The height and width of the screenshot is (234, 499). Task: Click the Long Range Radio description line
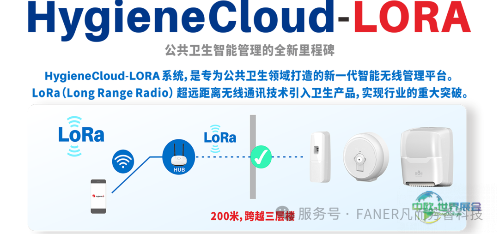pos(250,92)
